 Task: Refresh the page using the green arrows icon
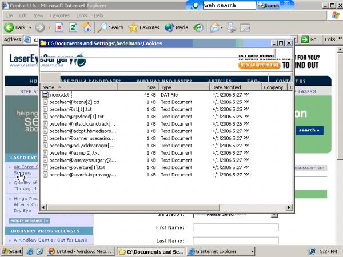click(x=73, y=27)
